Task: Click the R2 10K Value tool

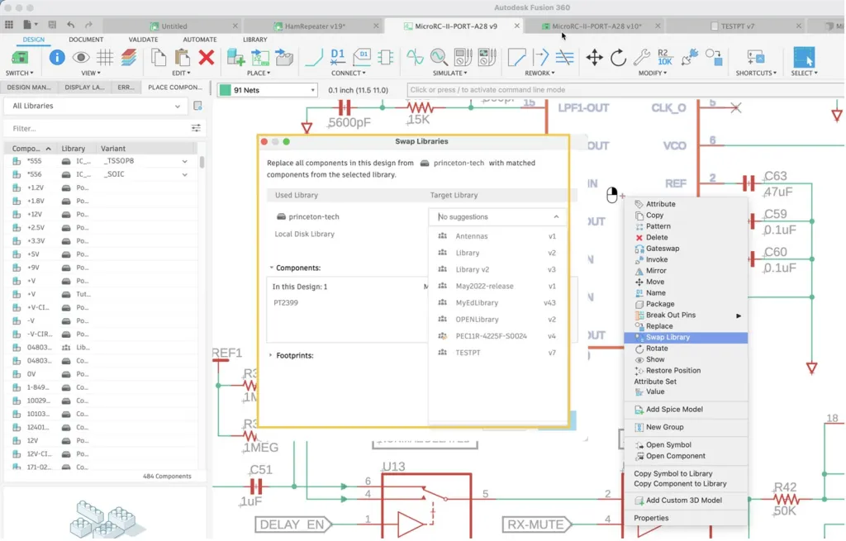Action: coord(665,57)
